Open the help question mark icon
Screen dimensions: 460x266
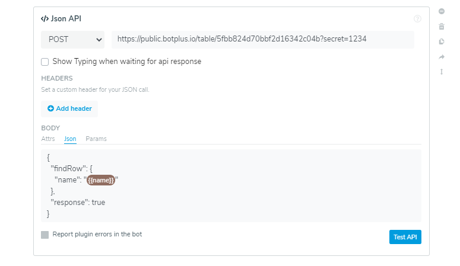tap(417, 19)
